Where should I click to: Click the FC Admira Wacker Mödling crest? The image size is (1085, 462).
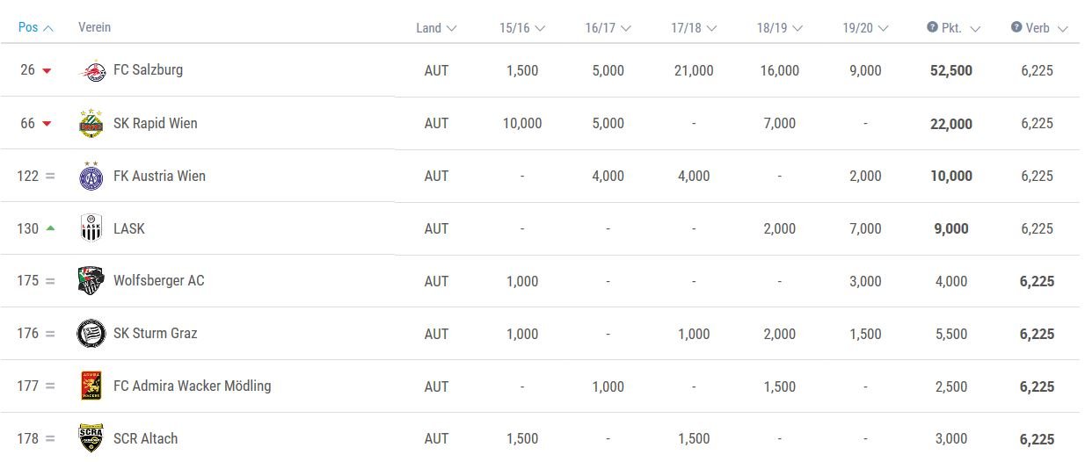91,386
